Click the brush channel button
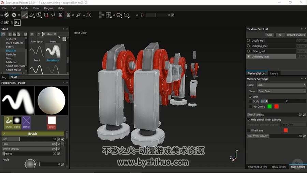Image resolution: width=307 pixels, height=173 pixels. (x=9, y=122)
